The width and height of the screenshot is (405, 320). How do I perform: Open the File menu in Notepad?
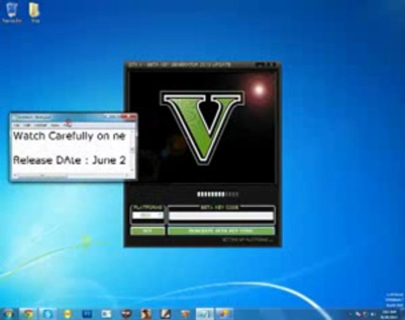point(17,125)
